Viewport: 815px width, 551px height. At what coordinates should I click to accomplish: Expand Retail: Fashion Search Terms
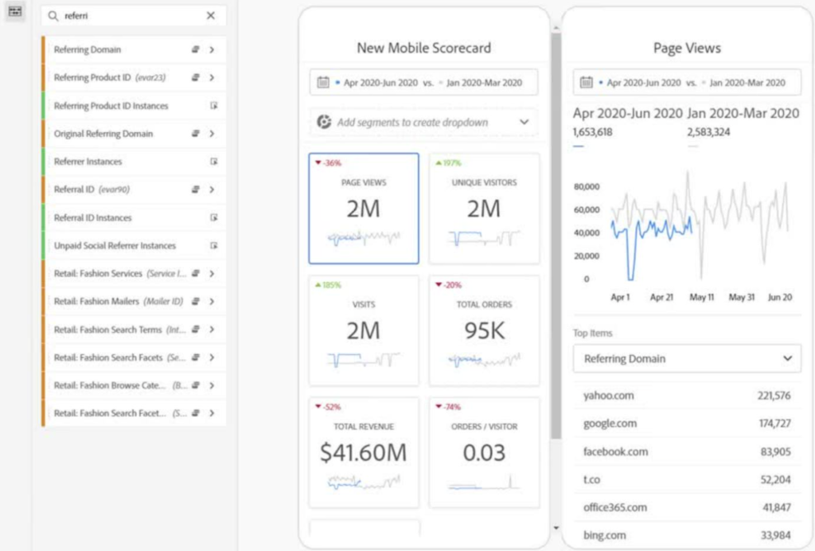212,330
